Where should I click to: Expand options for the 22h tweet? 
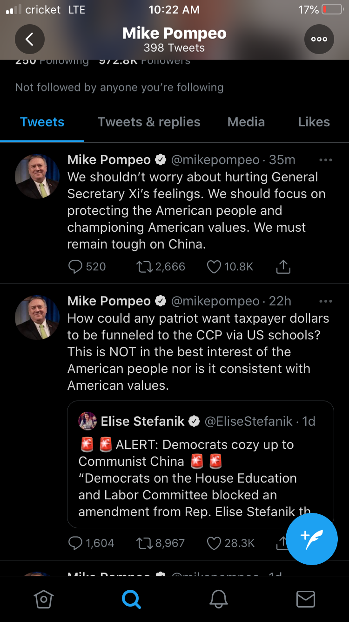[326, 301]
